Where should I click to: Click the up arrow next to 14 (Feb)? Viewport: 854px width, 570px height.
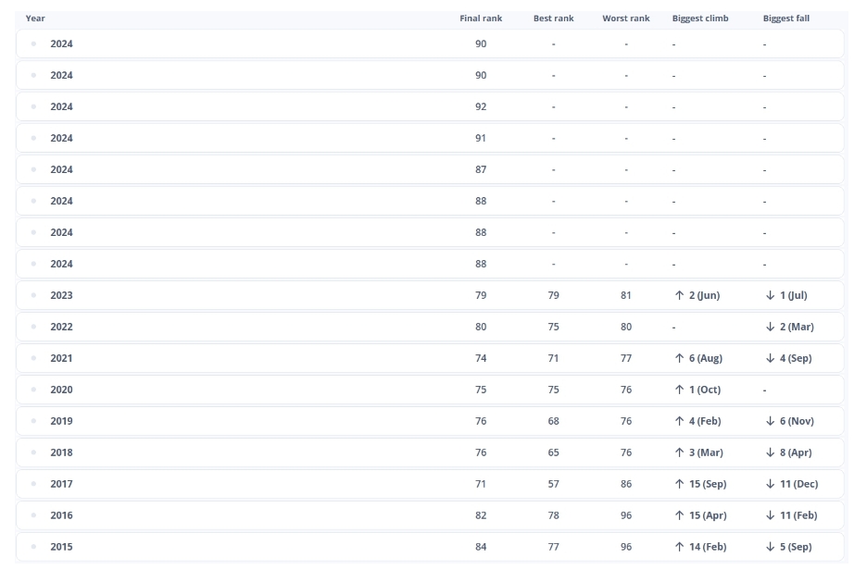pos(679,547)
